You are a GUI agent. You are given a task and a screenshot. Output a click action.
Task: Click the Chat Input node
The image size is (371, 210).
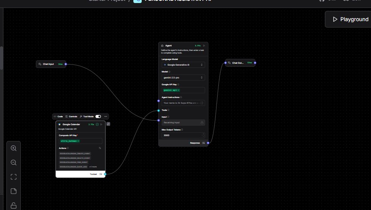tap(51, 64)
